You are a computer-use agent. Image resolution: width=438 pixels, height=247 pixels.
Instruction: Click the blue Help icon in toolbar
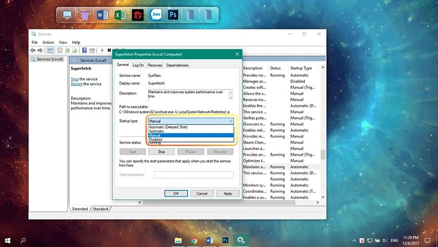coord(84,50)
